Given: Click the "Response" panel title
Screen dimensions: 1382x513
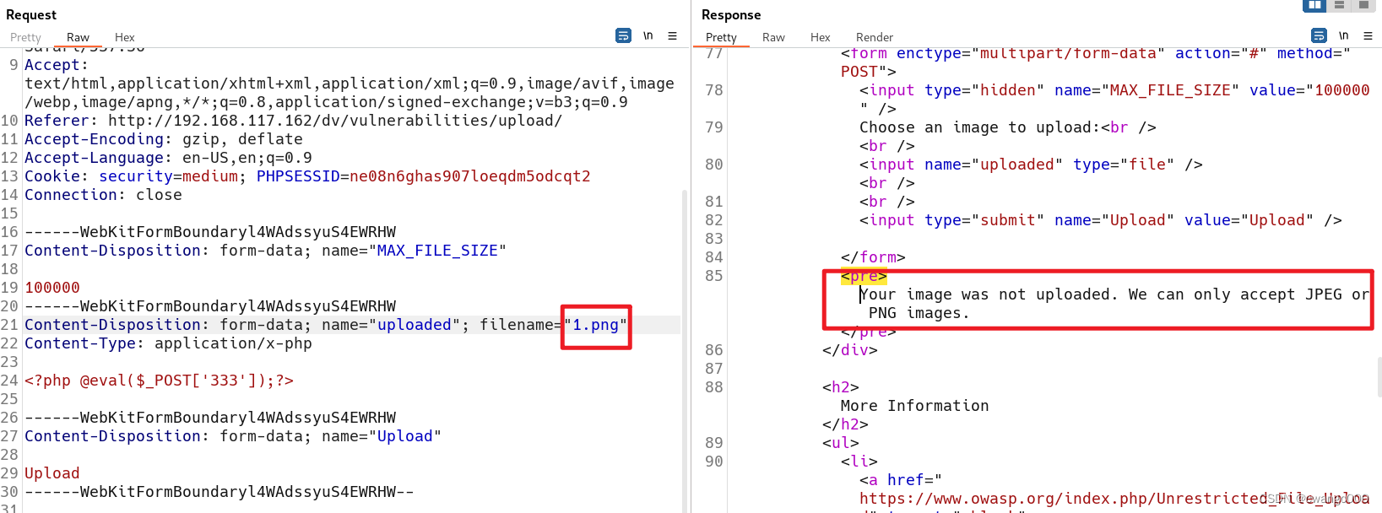Looking at the screenshot, I should tap(731, 15).
